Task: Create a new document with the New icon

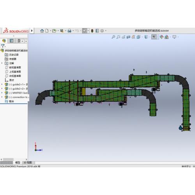Action: click(47, 31)
